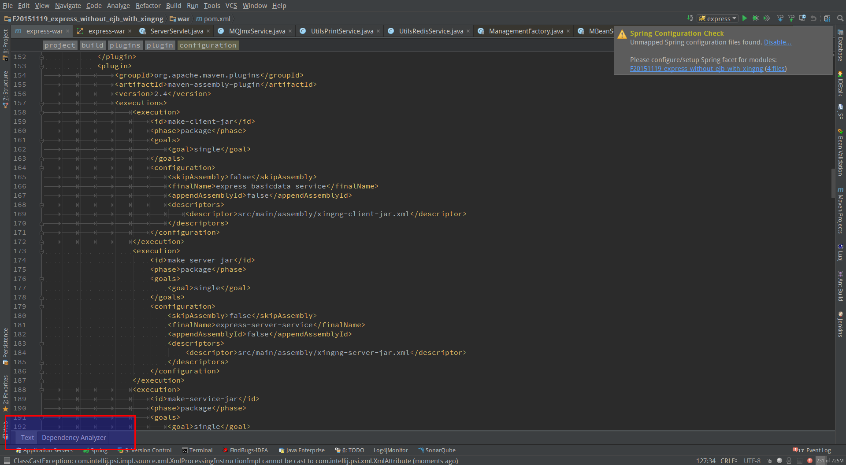Open the show history toolbar icon
The width and height of the screenshot is (846, 465).
click(802, 18)
